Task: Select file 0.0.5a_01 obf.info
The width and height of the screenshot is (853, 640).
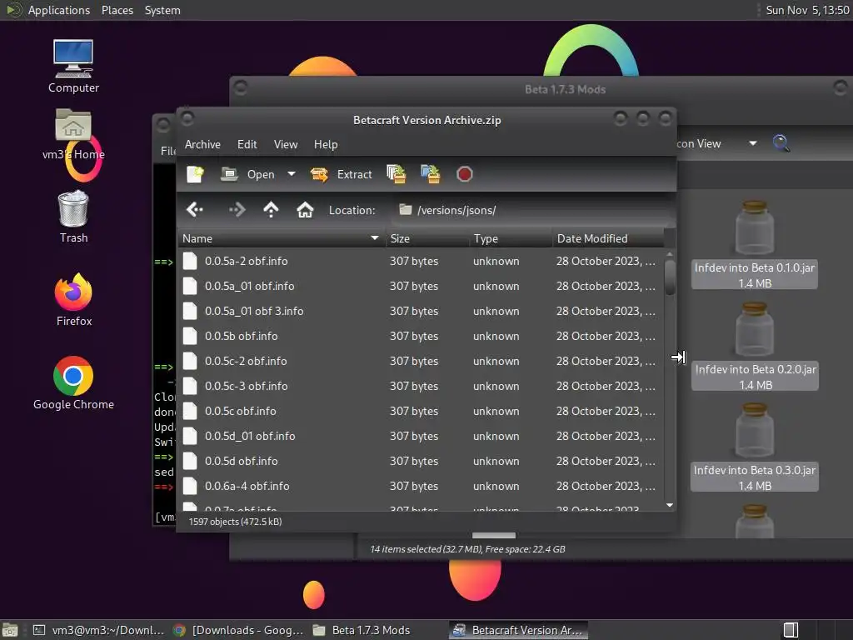Action: pos(421,287)
